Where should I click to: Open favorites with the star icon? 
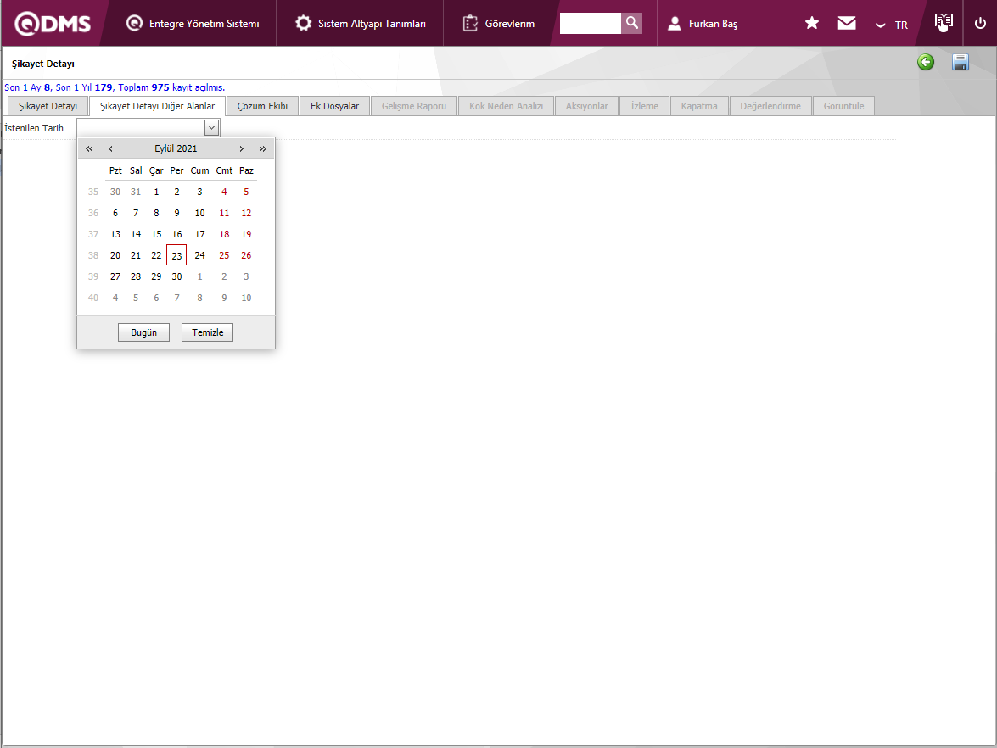coord(812,24)
